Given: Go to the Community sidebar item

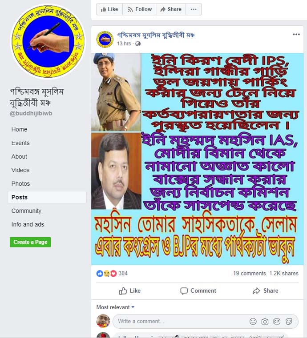Looking at the screenshot, I should click(26, 211).
